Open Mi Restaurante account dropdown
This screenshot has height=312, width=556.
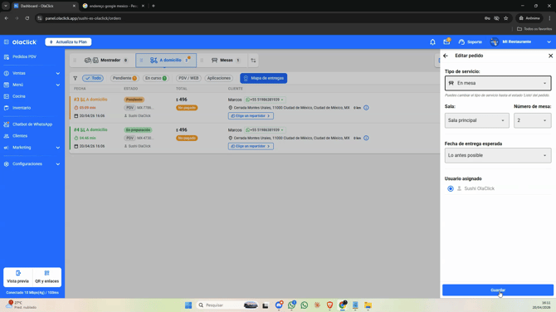(520, 41)
